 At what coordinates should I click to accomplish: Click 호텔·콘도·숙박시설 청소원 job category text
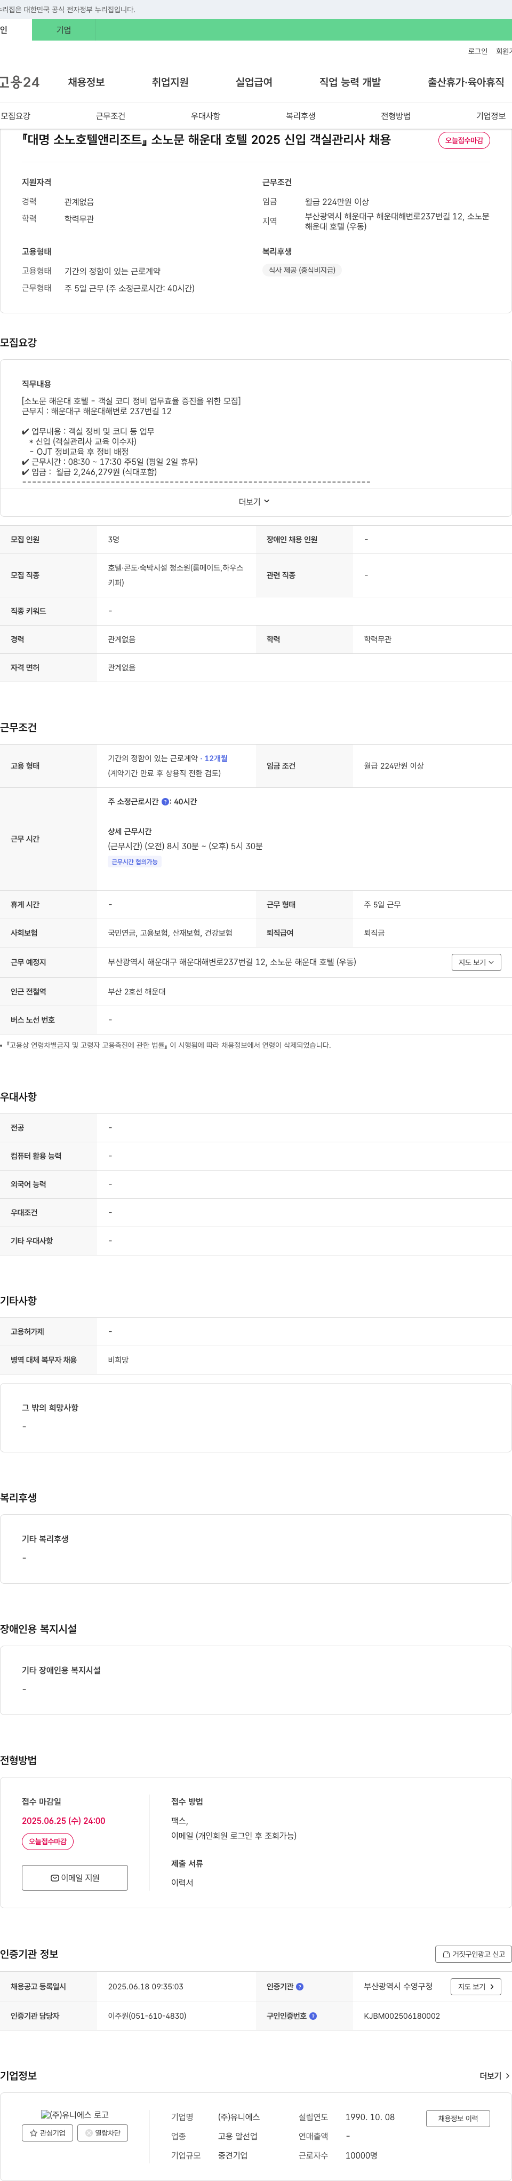(x=175, y=575)
